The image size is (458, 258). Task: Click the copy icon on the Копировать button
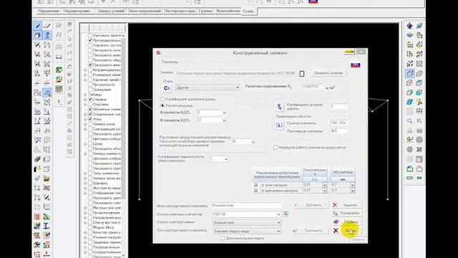coord(336,214)
